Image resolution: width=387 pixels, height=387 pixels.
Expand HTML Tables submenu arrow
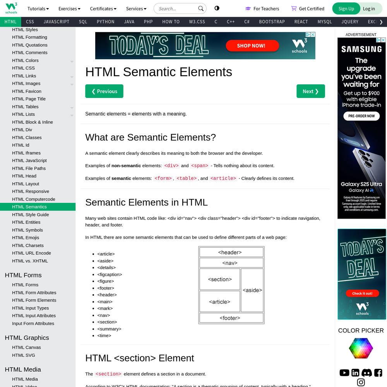pos(72,108)
